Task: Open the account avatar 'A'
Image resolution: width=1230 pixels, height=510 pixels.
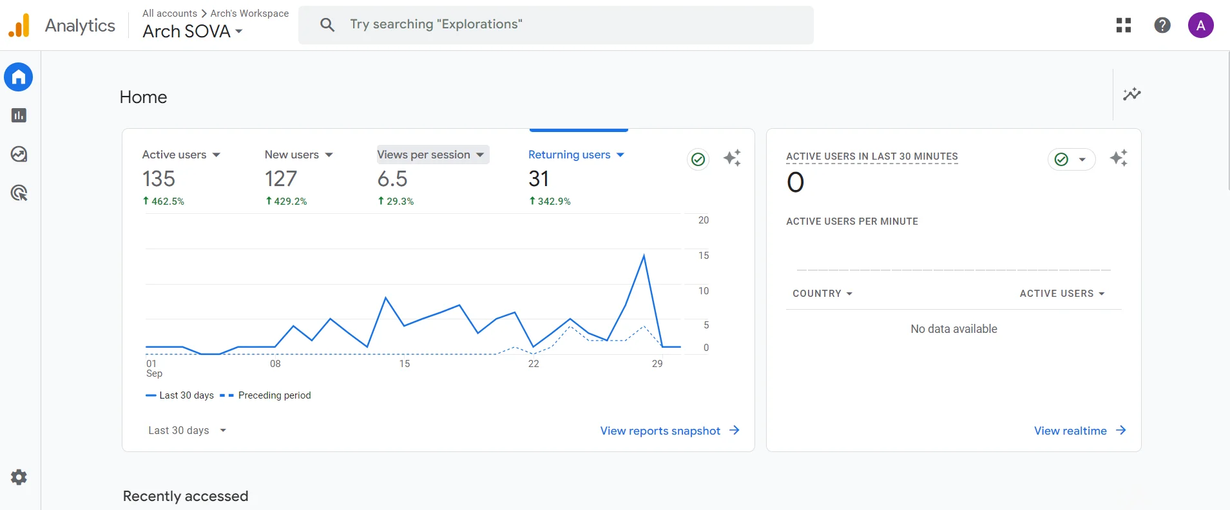Action: (x=1201, y=25)
